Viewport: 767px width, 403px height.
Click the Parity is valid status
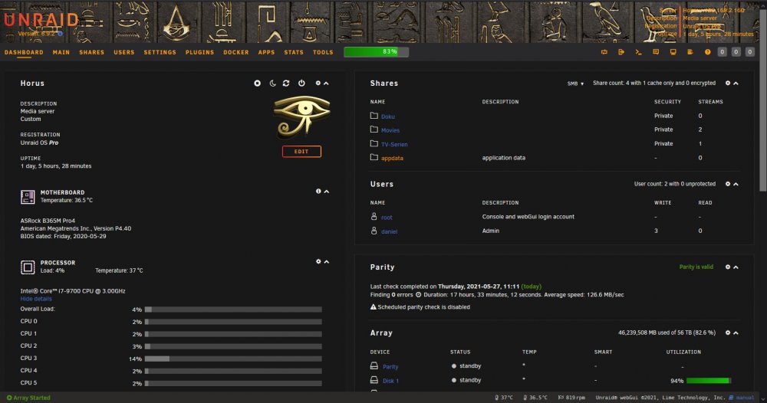point(696,267)
